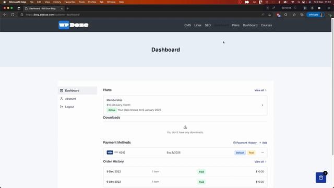Viewport: 334px width, 188px height.
Task: Click the menu bar clock Fri 9 Dec
Action: 322,2
